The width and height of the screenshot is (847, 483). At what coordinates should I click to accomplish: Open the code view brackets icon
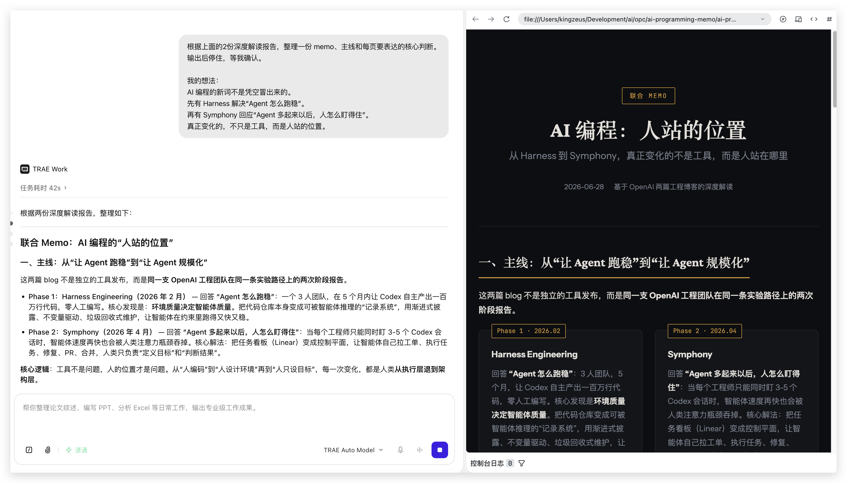[814, 19]
